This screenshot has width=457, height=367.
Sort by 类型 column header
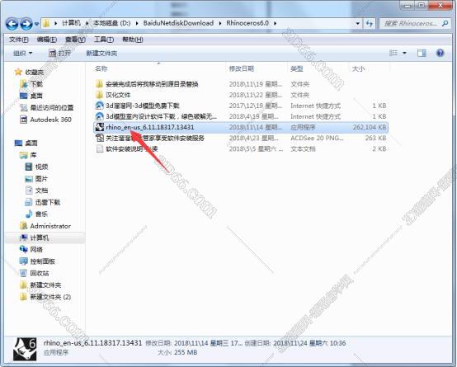[x=297, y=68]
